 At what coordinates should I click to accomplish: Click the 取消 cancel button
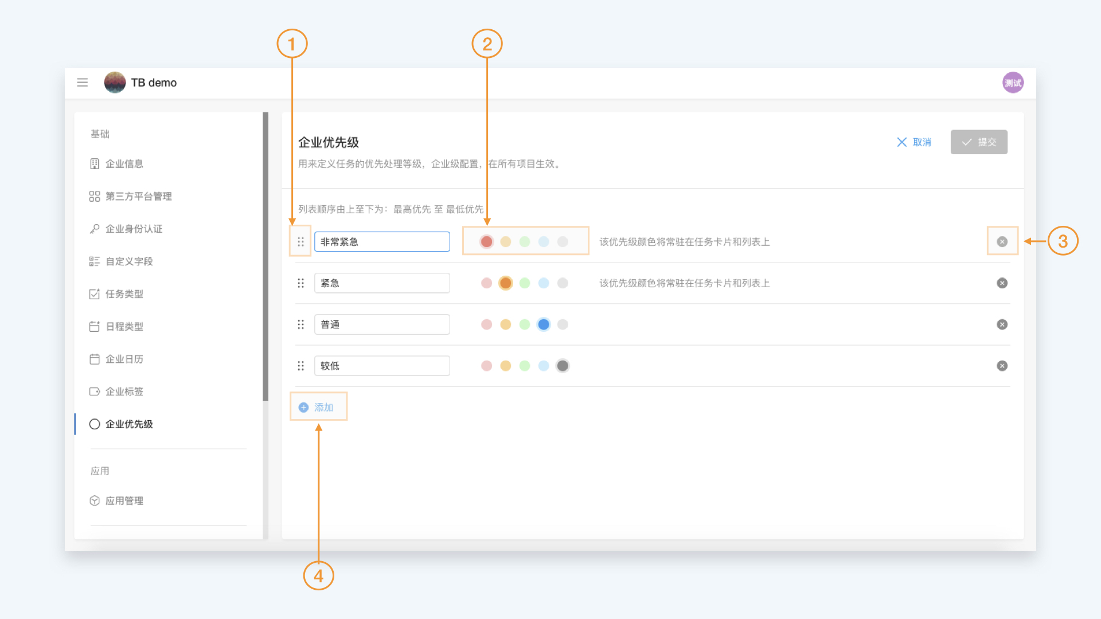click(x=914, y=142)
